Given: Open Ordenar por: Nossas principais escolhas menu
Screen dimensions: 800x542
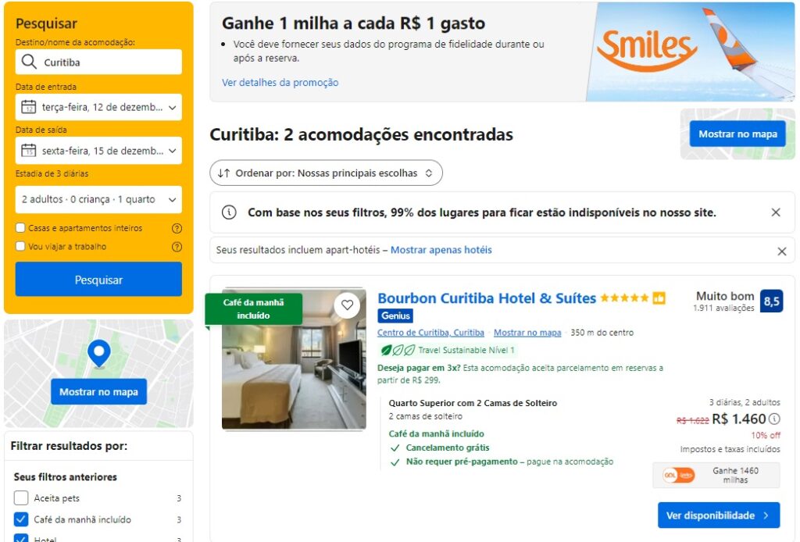Looking at the screenshot, I should pyautogui.click(x=326, y=173).
